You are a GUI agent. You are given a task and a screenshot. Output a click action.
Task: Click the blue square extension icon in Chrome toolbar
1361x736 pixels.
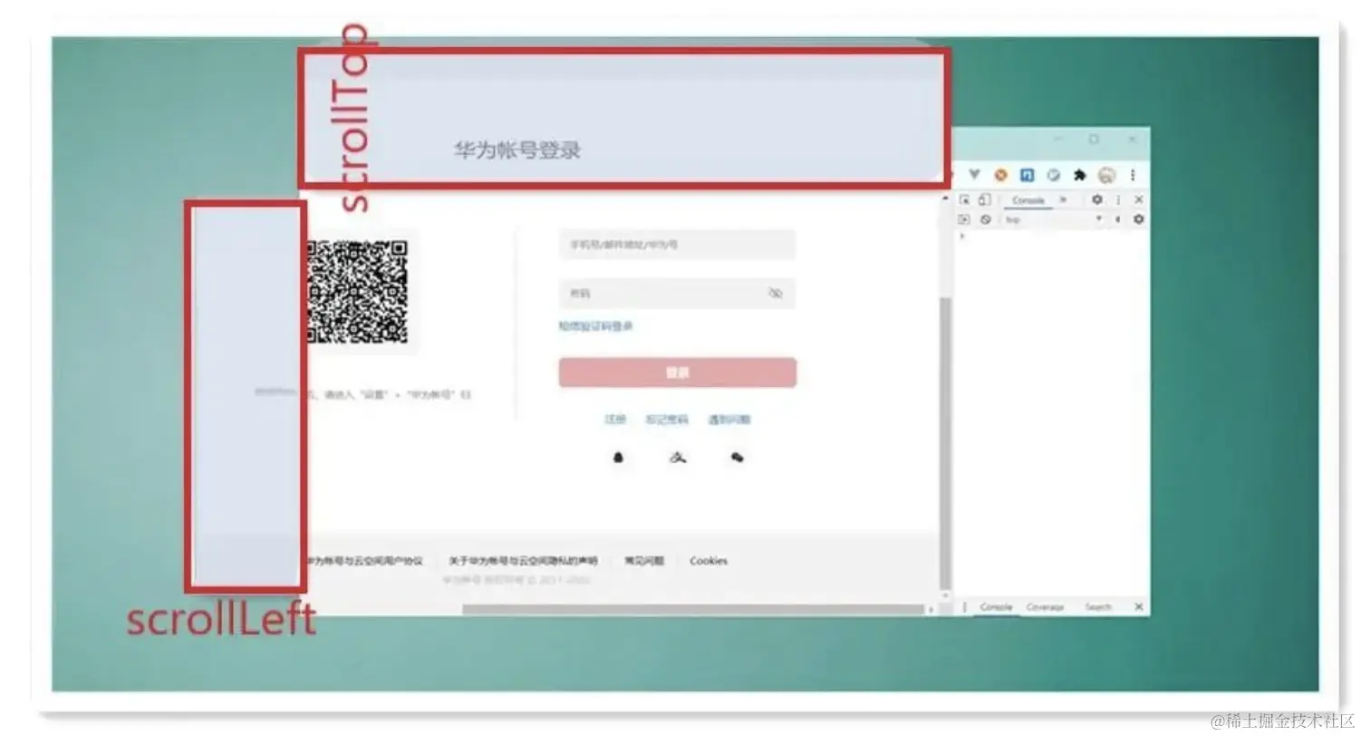pyautogui.click(x=1027, y=175)
